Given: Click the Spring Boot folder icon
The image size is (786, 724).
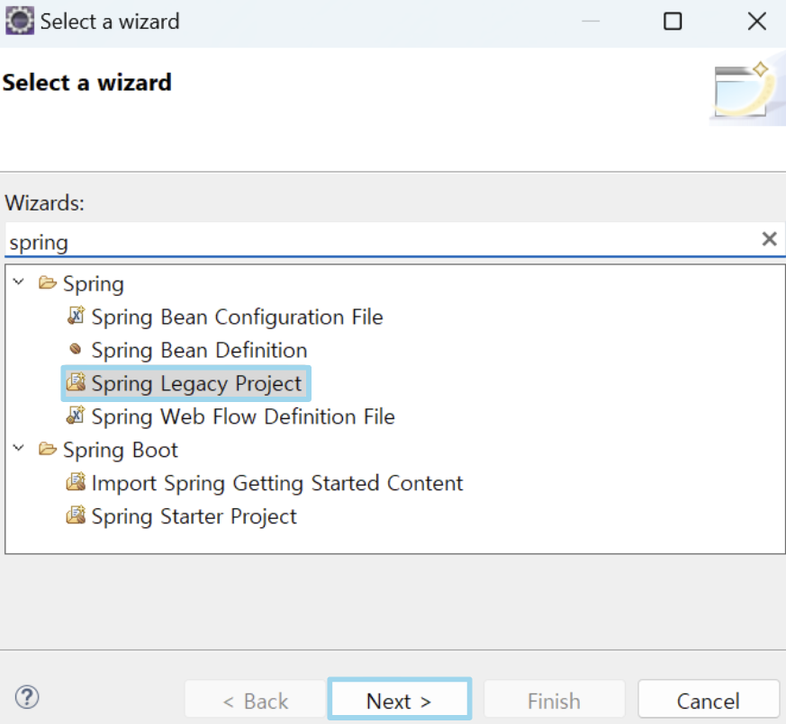Looking at the screenshot, I should pyautogui.click(x=48, y=449).
